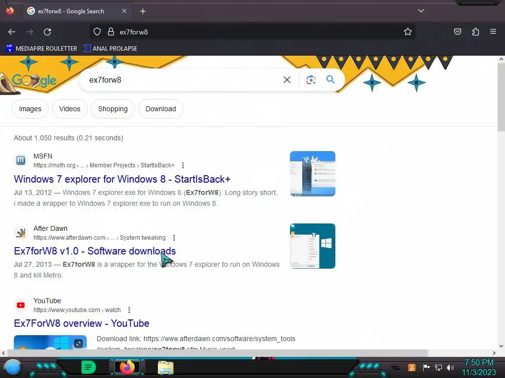The width and height of the screenshot is (505, 378).
Task: Reload the page with the refresh icon
Action: pos(47,32)
